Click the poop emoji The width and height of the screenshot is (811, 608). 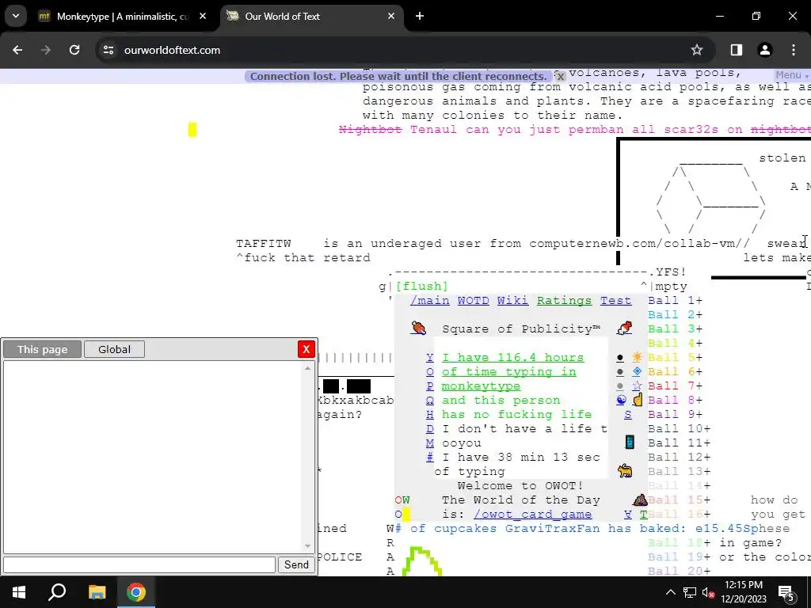click(x=640, y=500)
